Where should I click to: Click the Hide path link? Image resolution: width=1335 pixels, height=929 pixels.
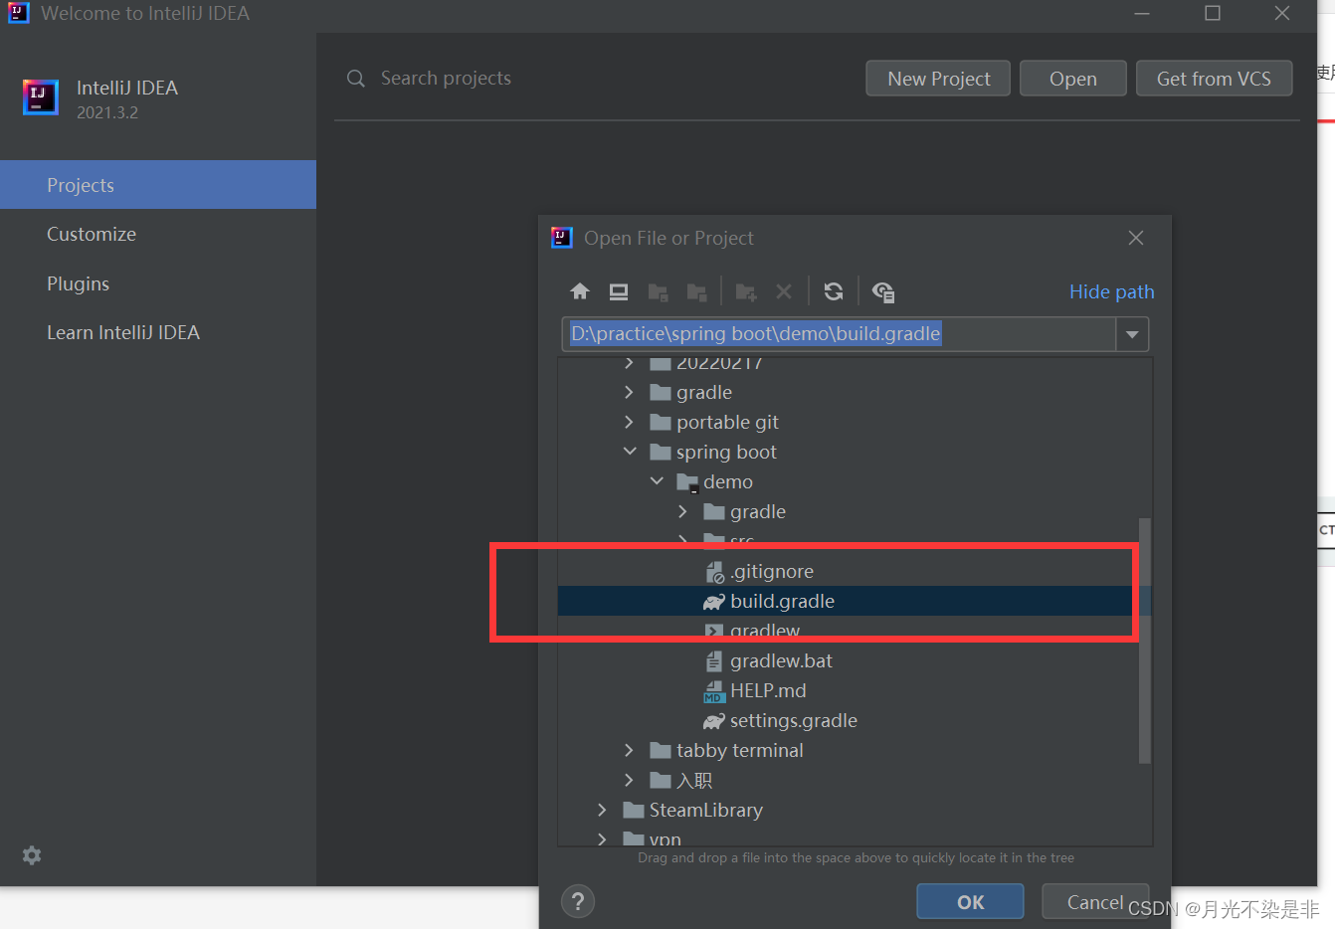(x=1111, y=291)
